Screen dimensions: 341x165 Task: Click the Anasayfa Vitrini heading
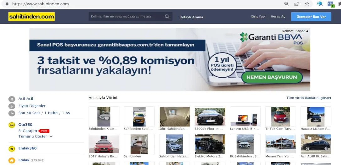coord(103,98)
